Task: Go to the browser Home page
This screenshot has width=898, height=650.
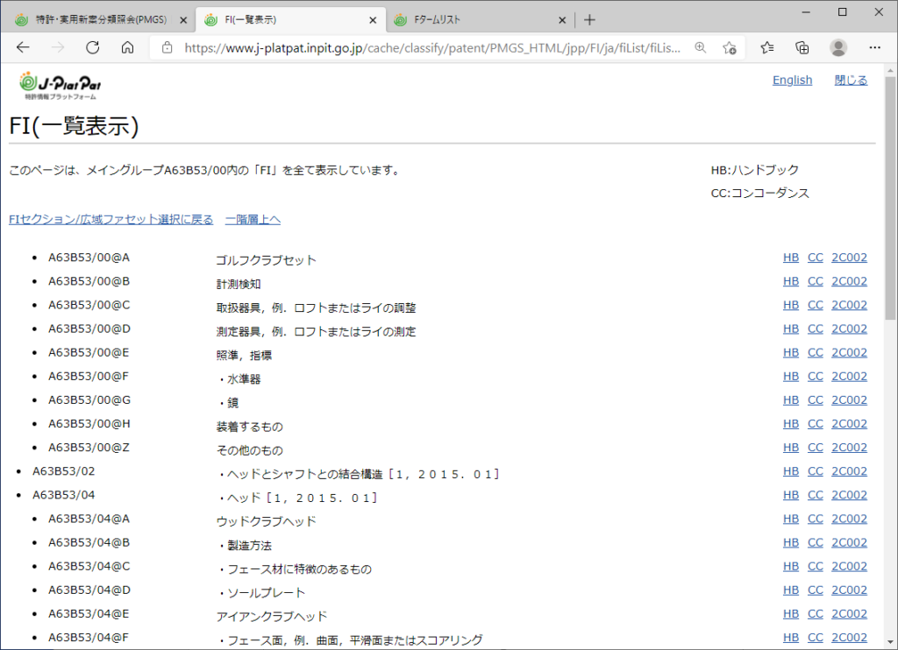Action: 127,47
